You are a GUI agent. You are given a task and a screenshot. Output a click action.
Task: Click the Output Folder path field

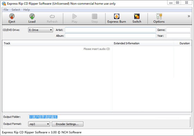[109, 117]
